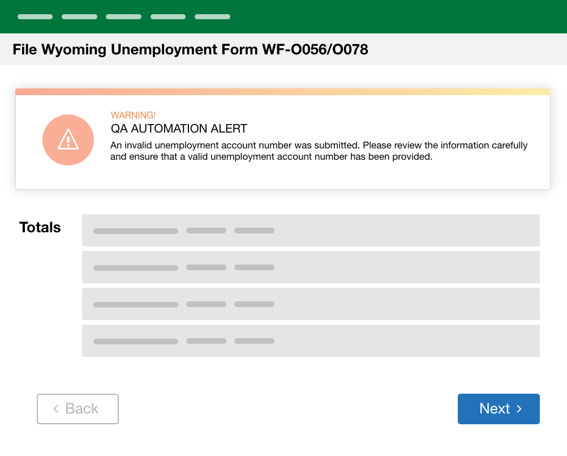Click the Back button

tap(78, 408)
